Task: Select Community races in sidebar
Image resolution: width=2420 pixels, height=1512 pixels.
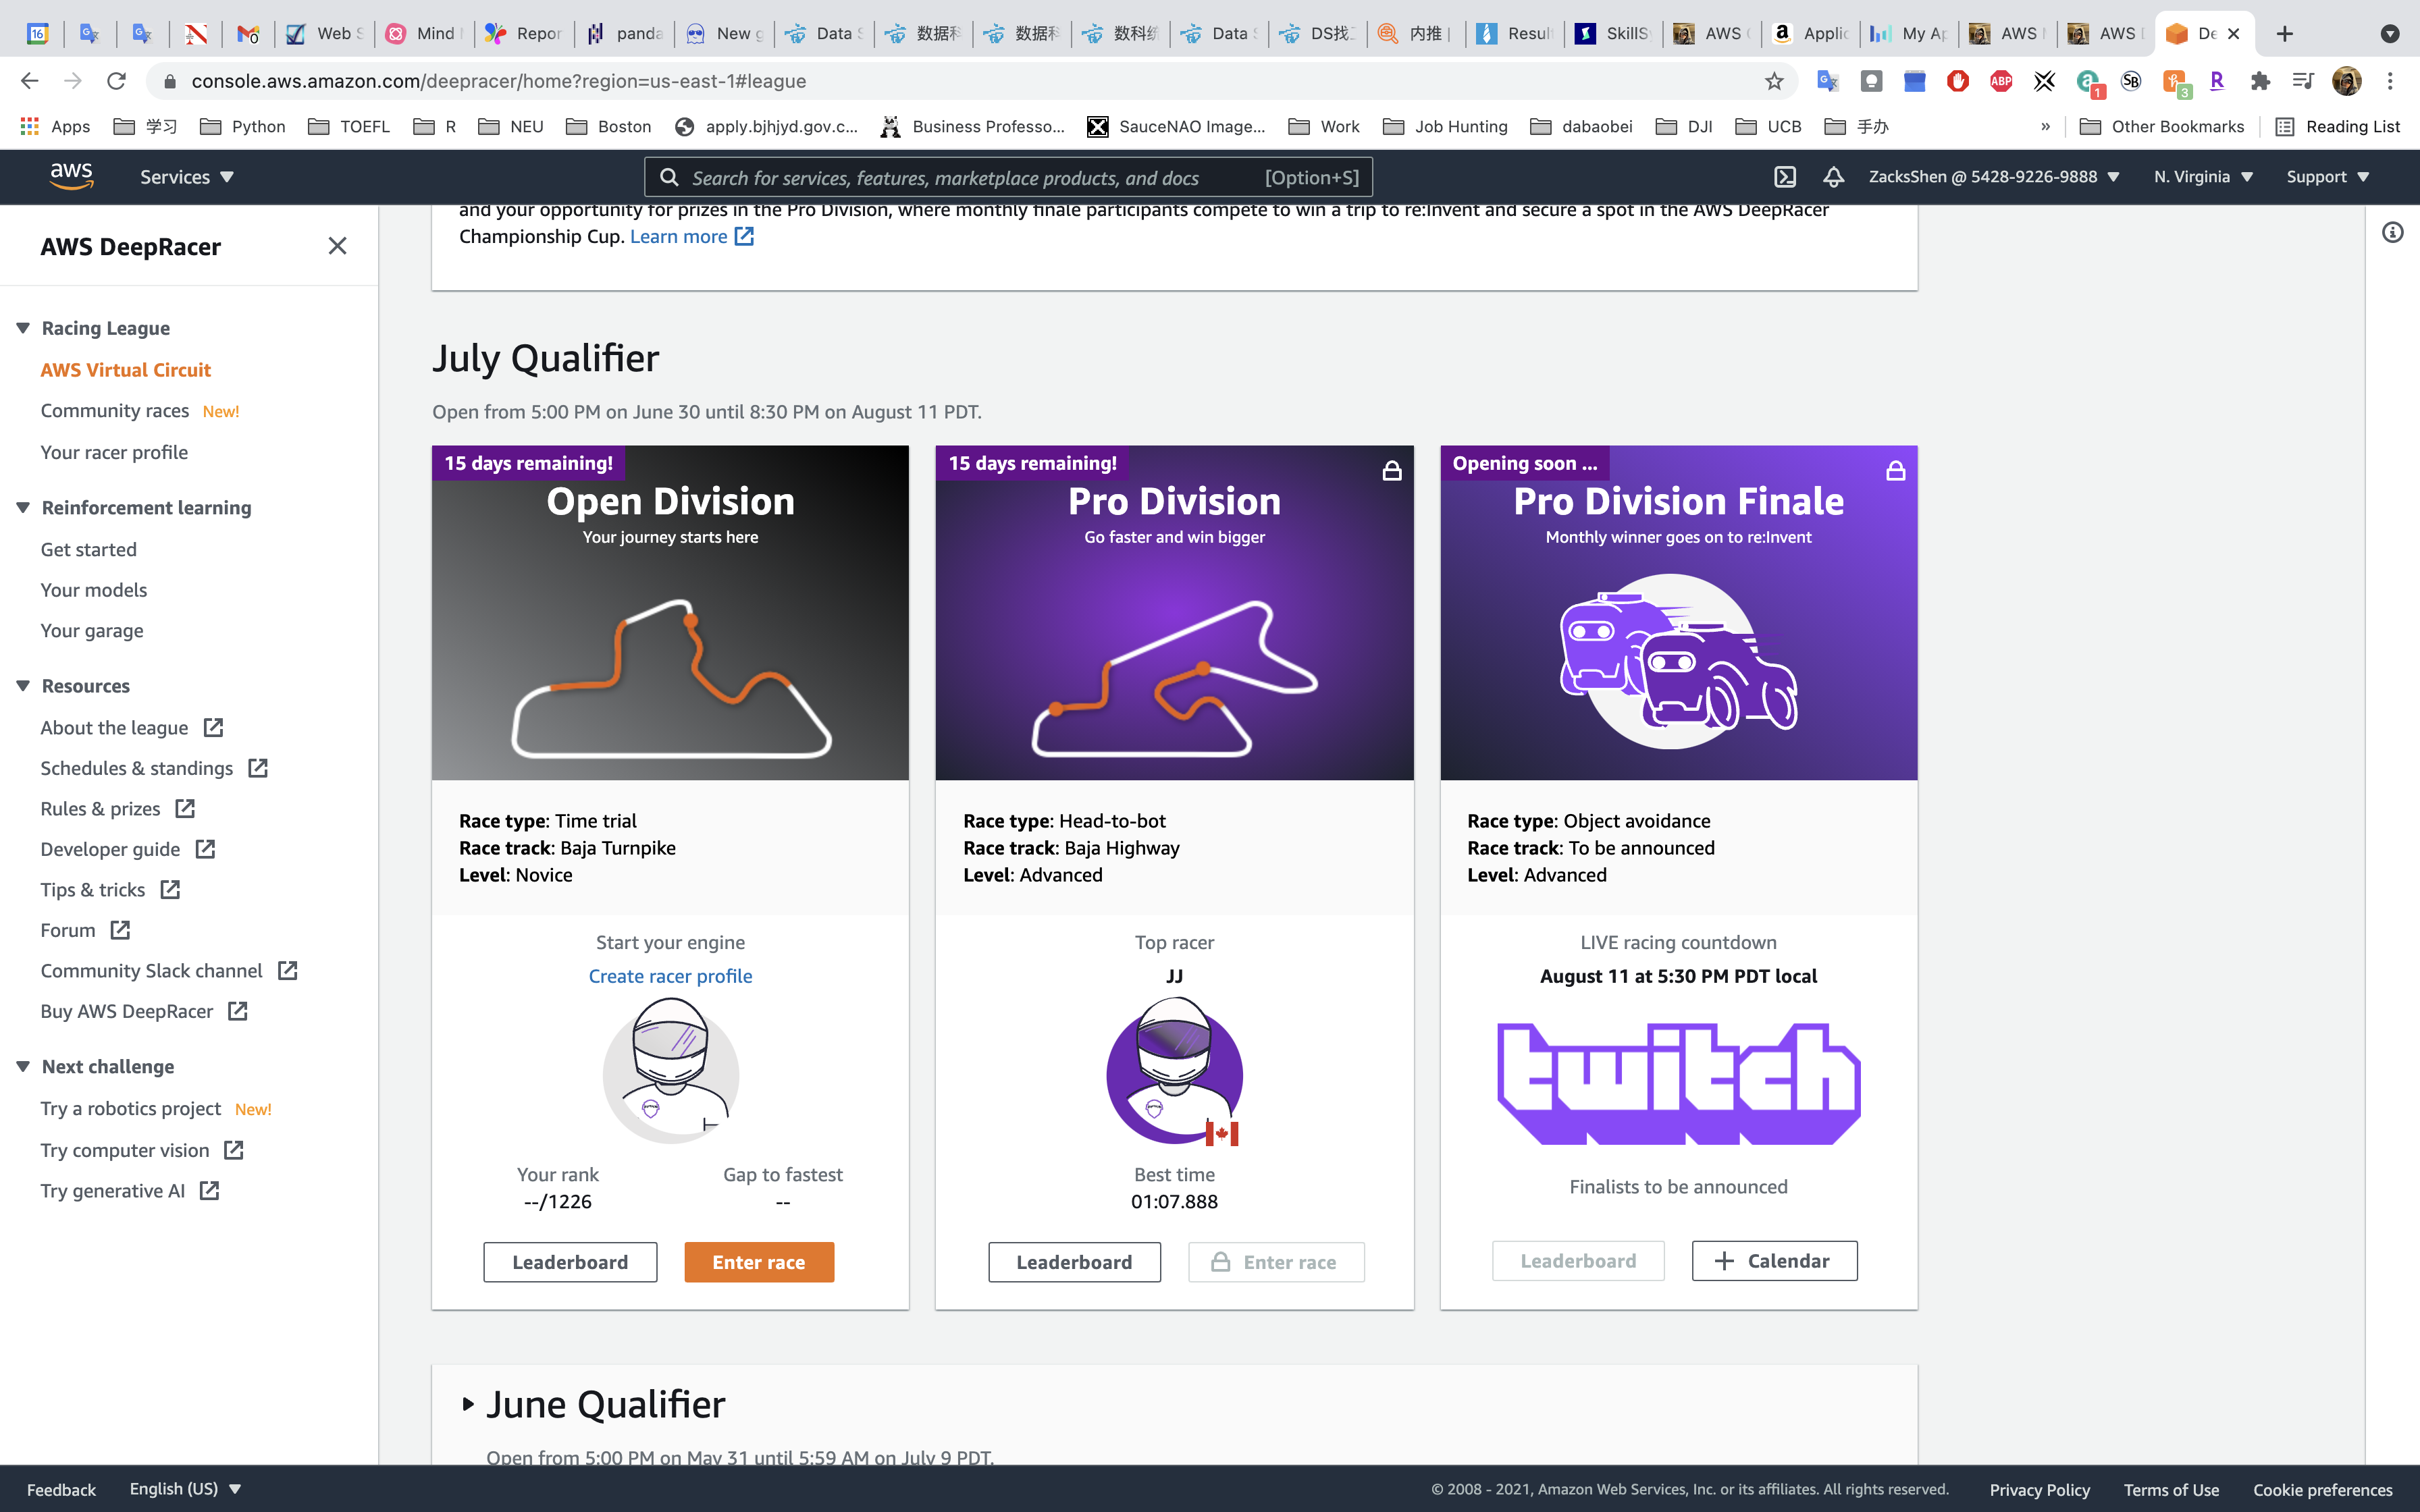Action: coord(115,411)
